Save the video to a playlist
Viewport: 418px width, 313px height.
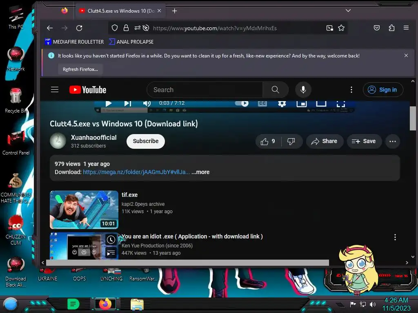point(364,141)
